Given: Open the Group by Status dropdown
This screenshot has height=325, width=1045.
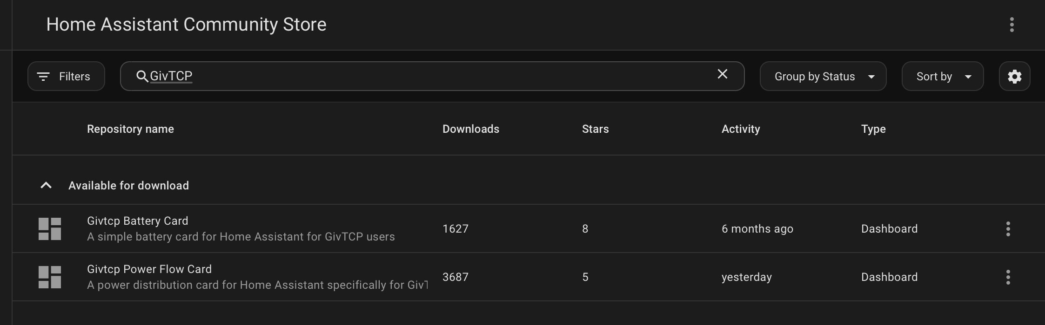Looking at the screenshot, I should [823, 76].
